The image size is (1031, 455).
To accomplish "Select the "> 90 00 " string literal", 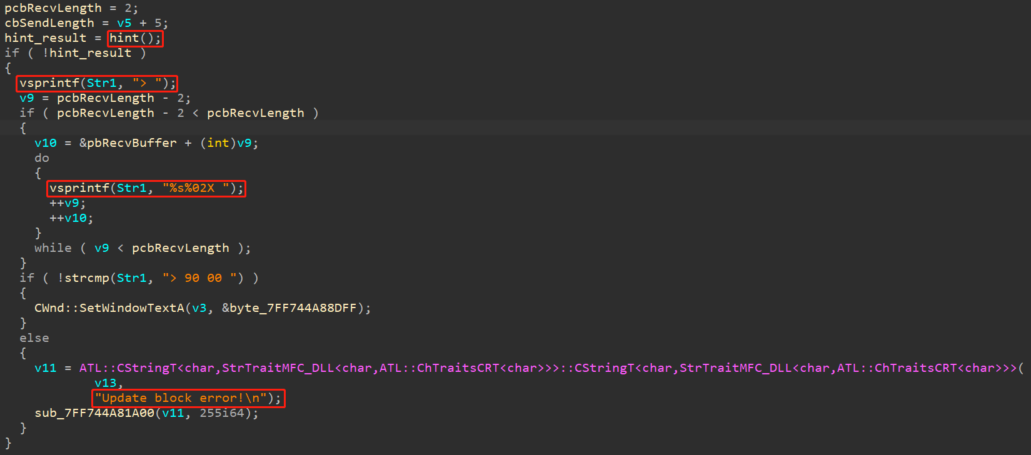I will point(199,278).
